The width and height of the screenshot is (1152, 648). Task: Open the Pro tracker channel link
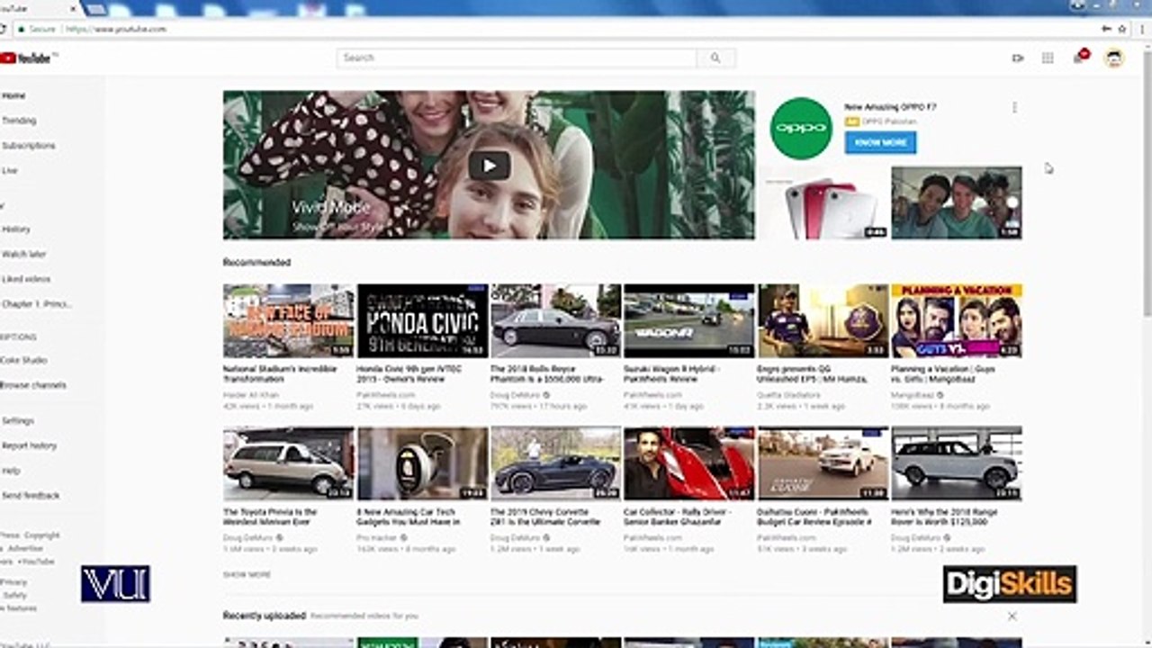point(377,537)
